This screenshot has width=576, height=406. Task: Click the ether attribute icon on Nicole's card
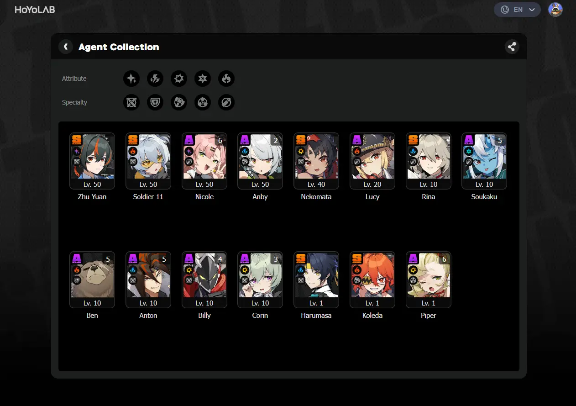click(189, 151)
